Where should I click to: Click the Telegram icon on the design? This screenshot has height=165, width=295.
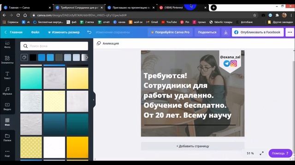coord(227,63)
